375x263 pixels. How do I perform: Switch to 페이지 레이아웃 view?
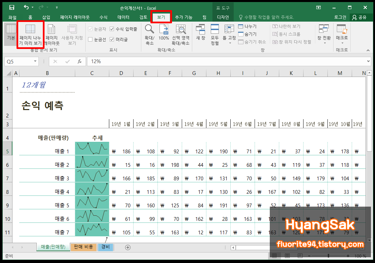pyautogui.click(x=52, y=35)
